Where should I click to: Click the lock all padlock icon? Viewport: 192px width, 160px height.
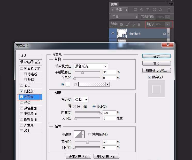coord(139,24)
